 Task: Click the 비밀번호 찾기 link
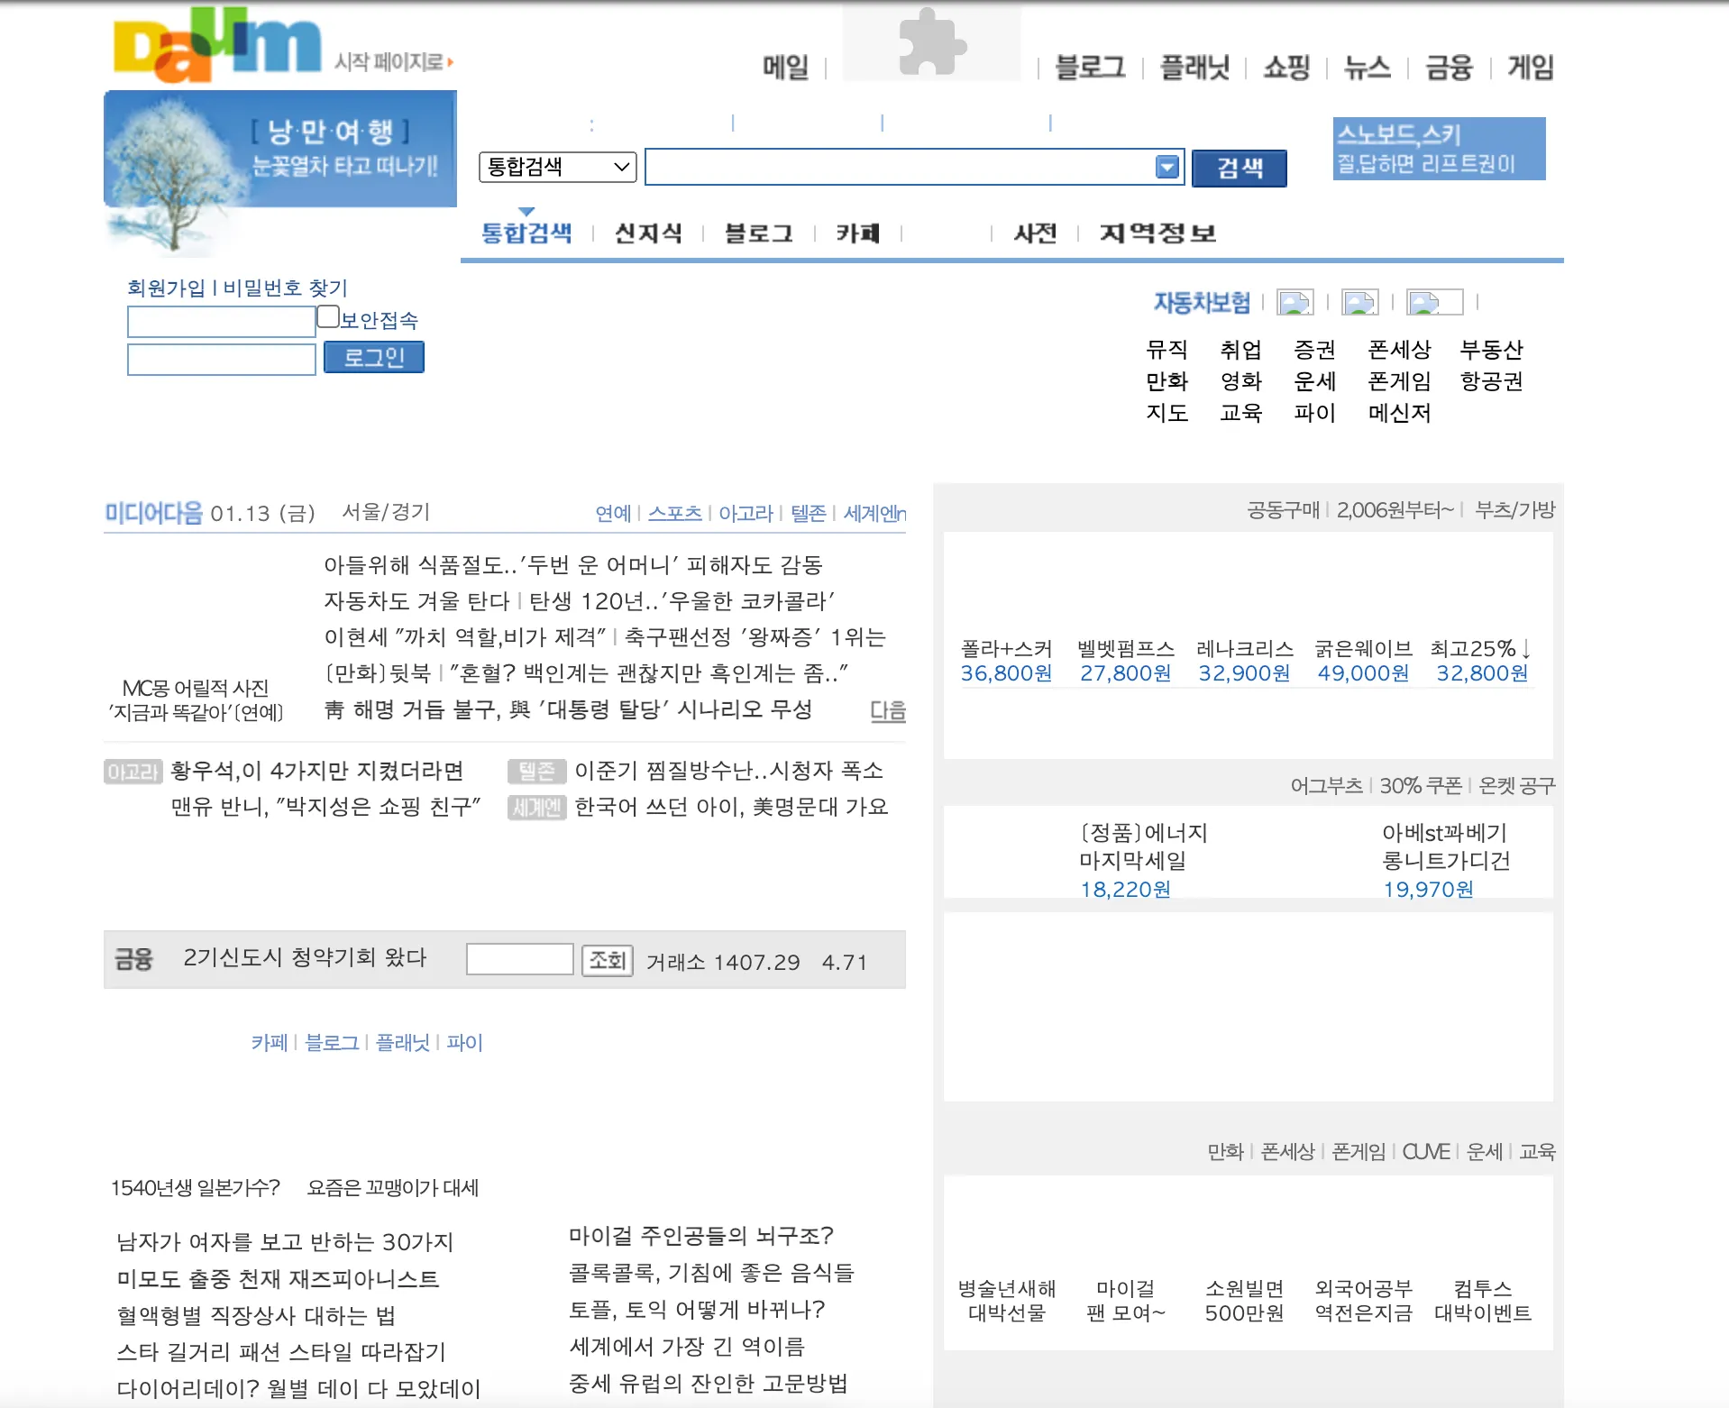[285, 288]
